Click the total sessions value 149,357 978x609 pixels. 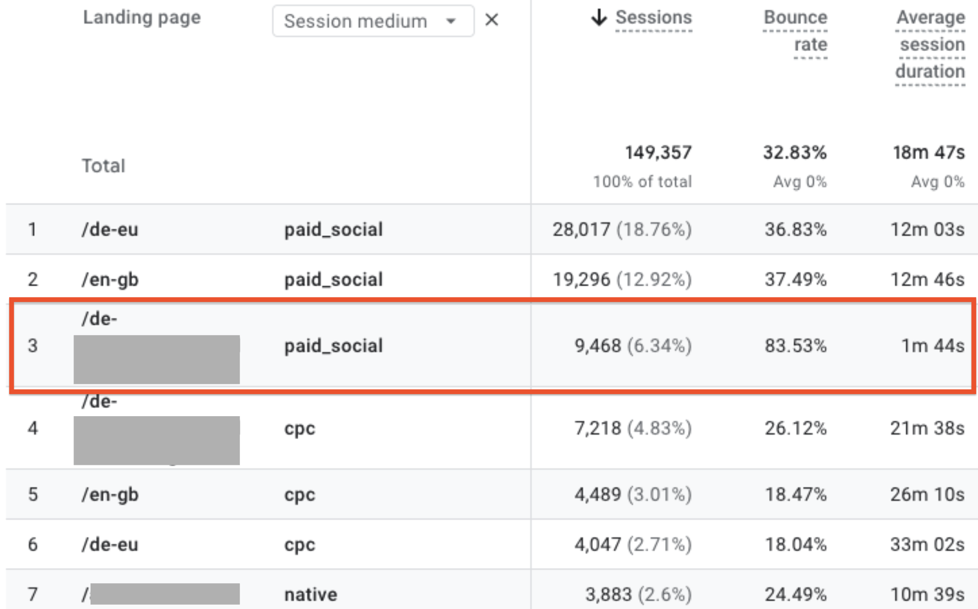658,153
